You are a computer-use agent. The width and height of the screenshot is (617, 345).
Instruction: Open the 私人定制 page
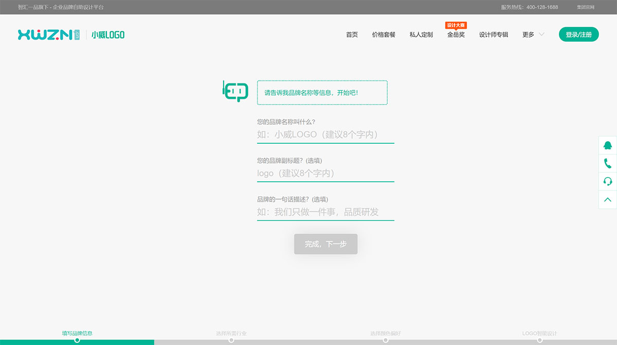[x=422, y=34]
